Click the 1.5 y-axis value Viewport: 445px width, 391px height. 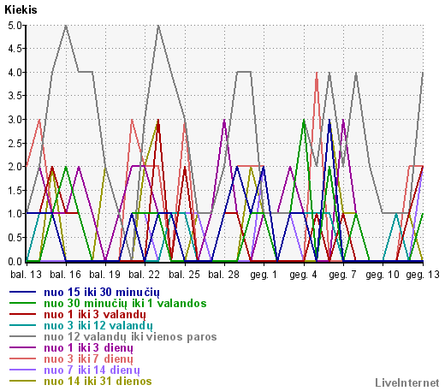(15, 191)
